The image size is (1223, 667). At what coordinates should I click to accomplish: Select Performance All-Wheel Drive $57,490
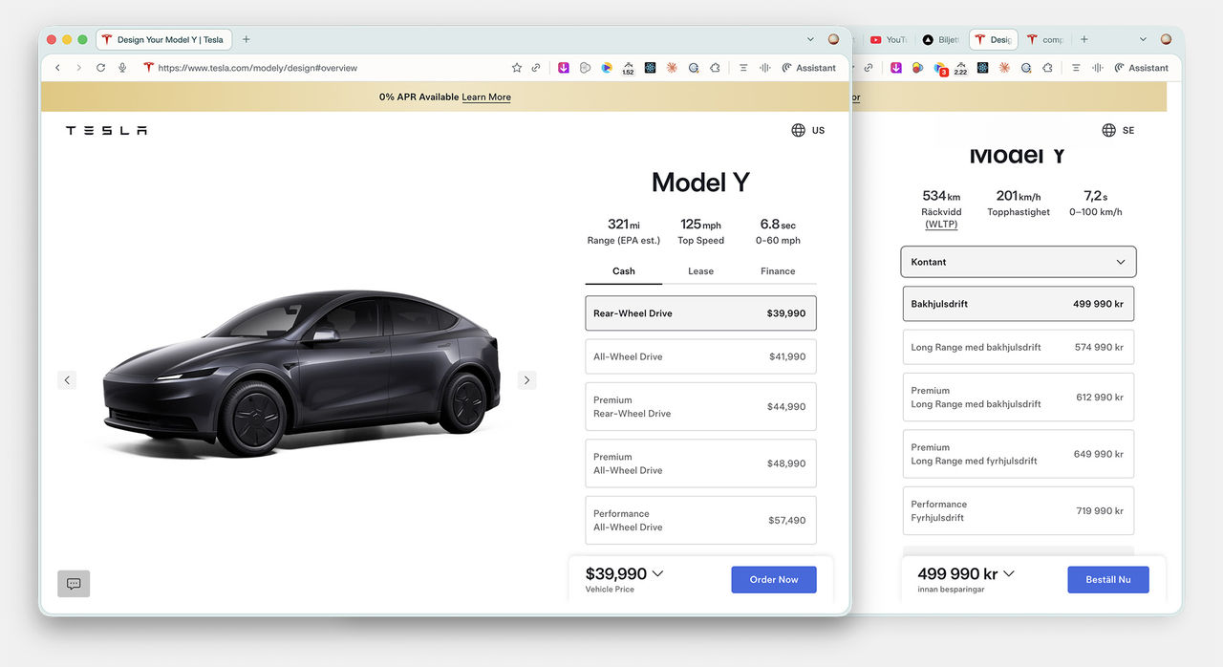pos(700,520)
